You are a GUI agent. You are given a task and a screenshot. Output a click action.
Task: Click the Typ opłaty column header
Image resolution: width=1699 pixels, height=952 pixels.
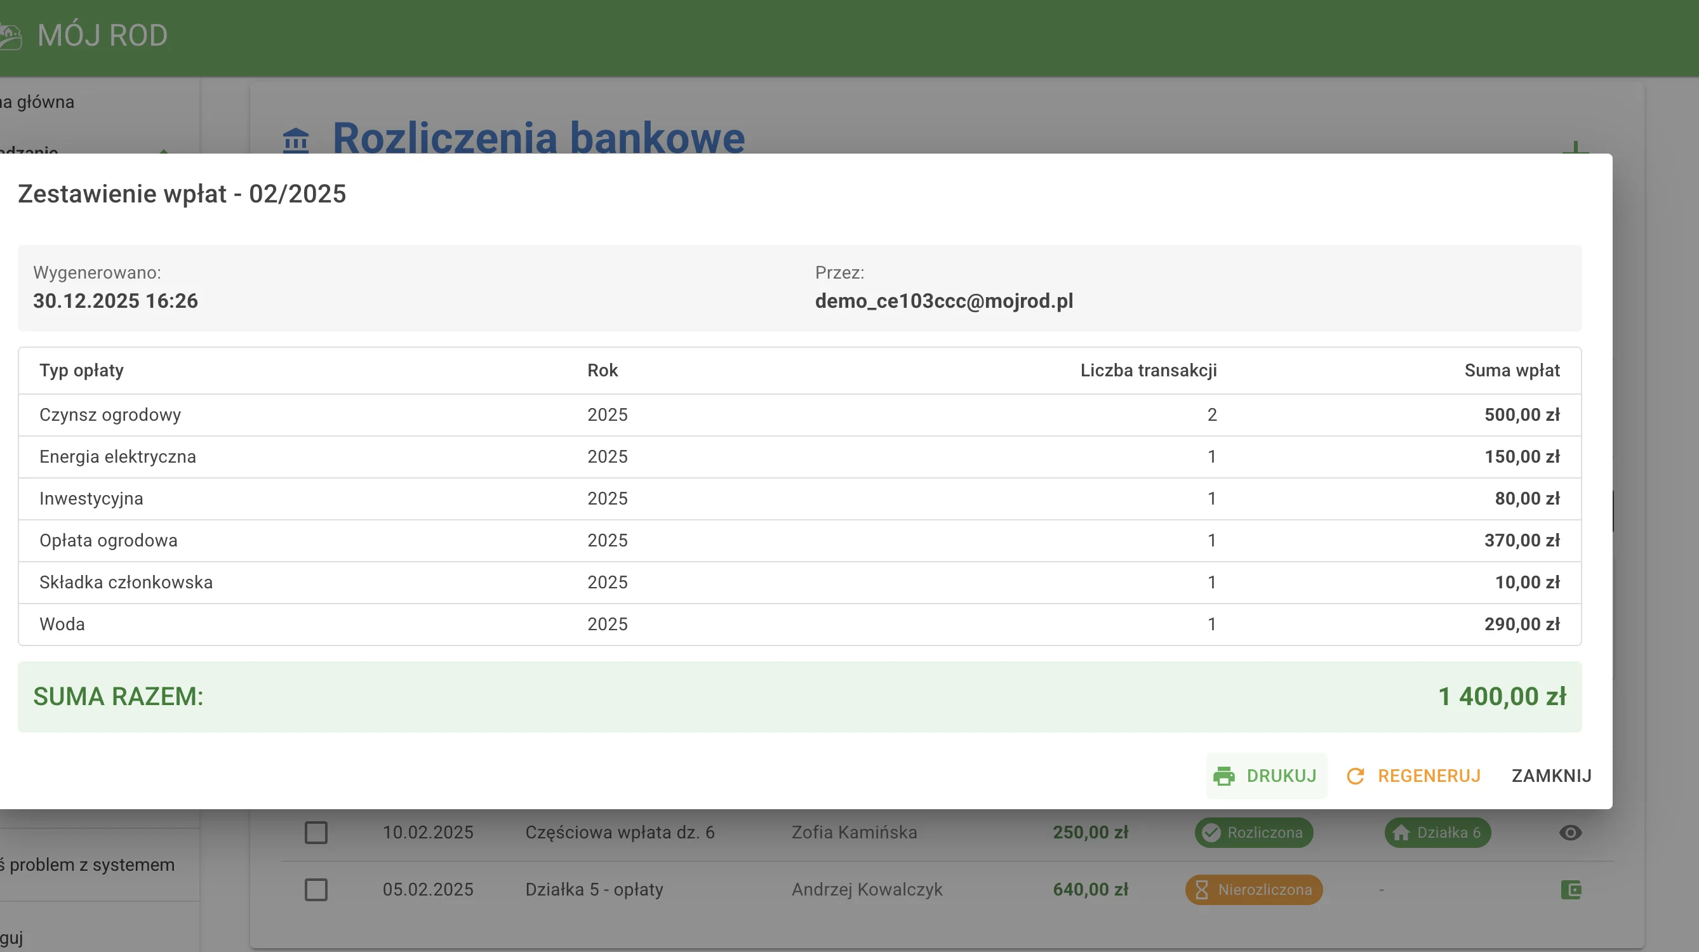coord(81,371)
